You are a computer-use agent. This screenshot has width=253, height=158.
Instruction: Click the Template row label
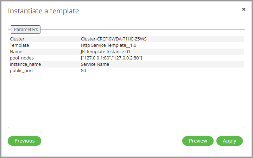coord(19,45)
